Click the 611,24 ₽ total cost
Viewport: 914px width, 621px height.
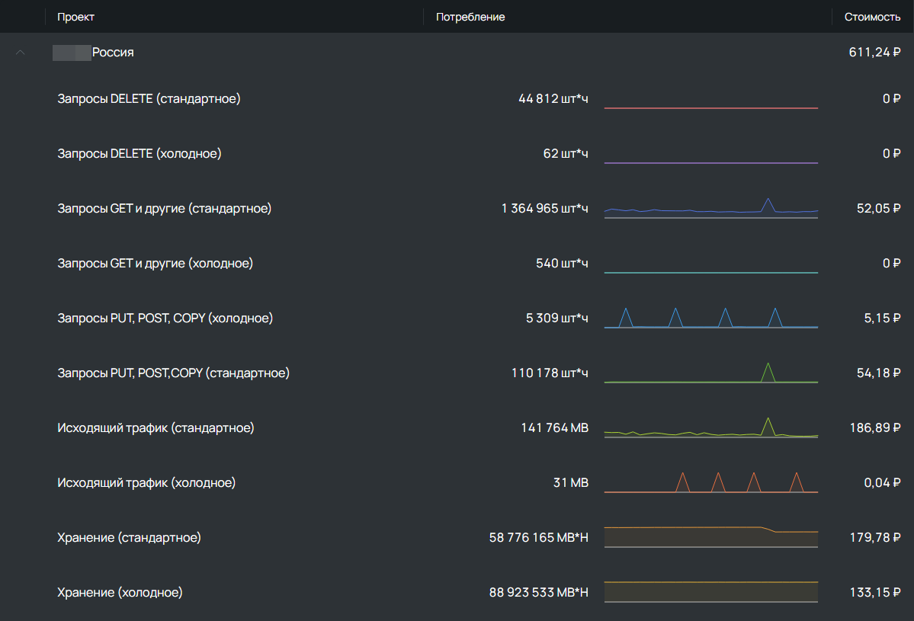point(874,53)
